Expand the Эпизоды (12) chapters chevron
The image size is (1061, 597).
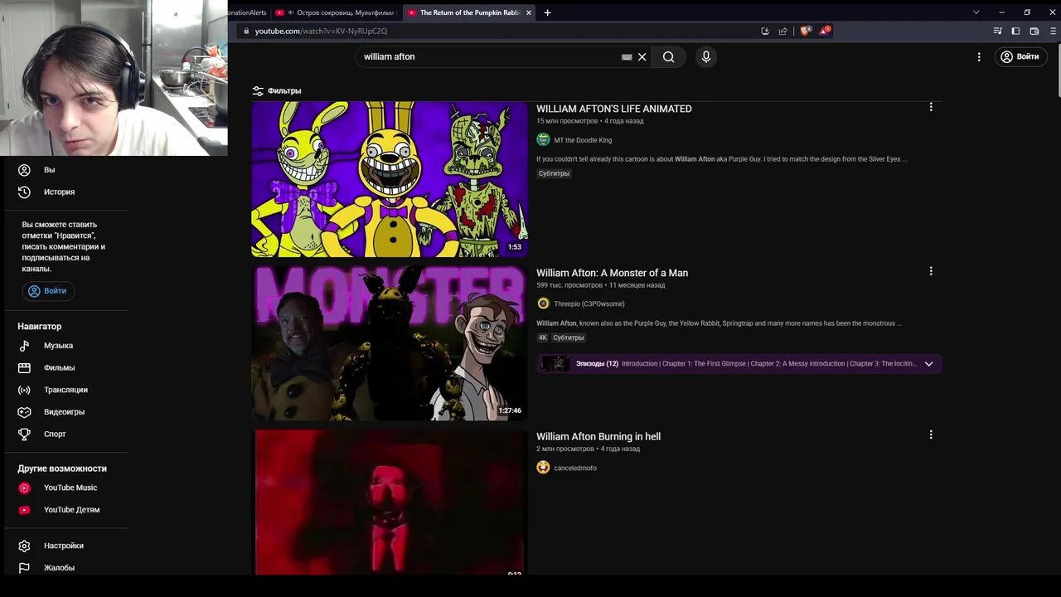point(928,363)
